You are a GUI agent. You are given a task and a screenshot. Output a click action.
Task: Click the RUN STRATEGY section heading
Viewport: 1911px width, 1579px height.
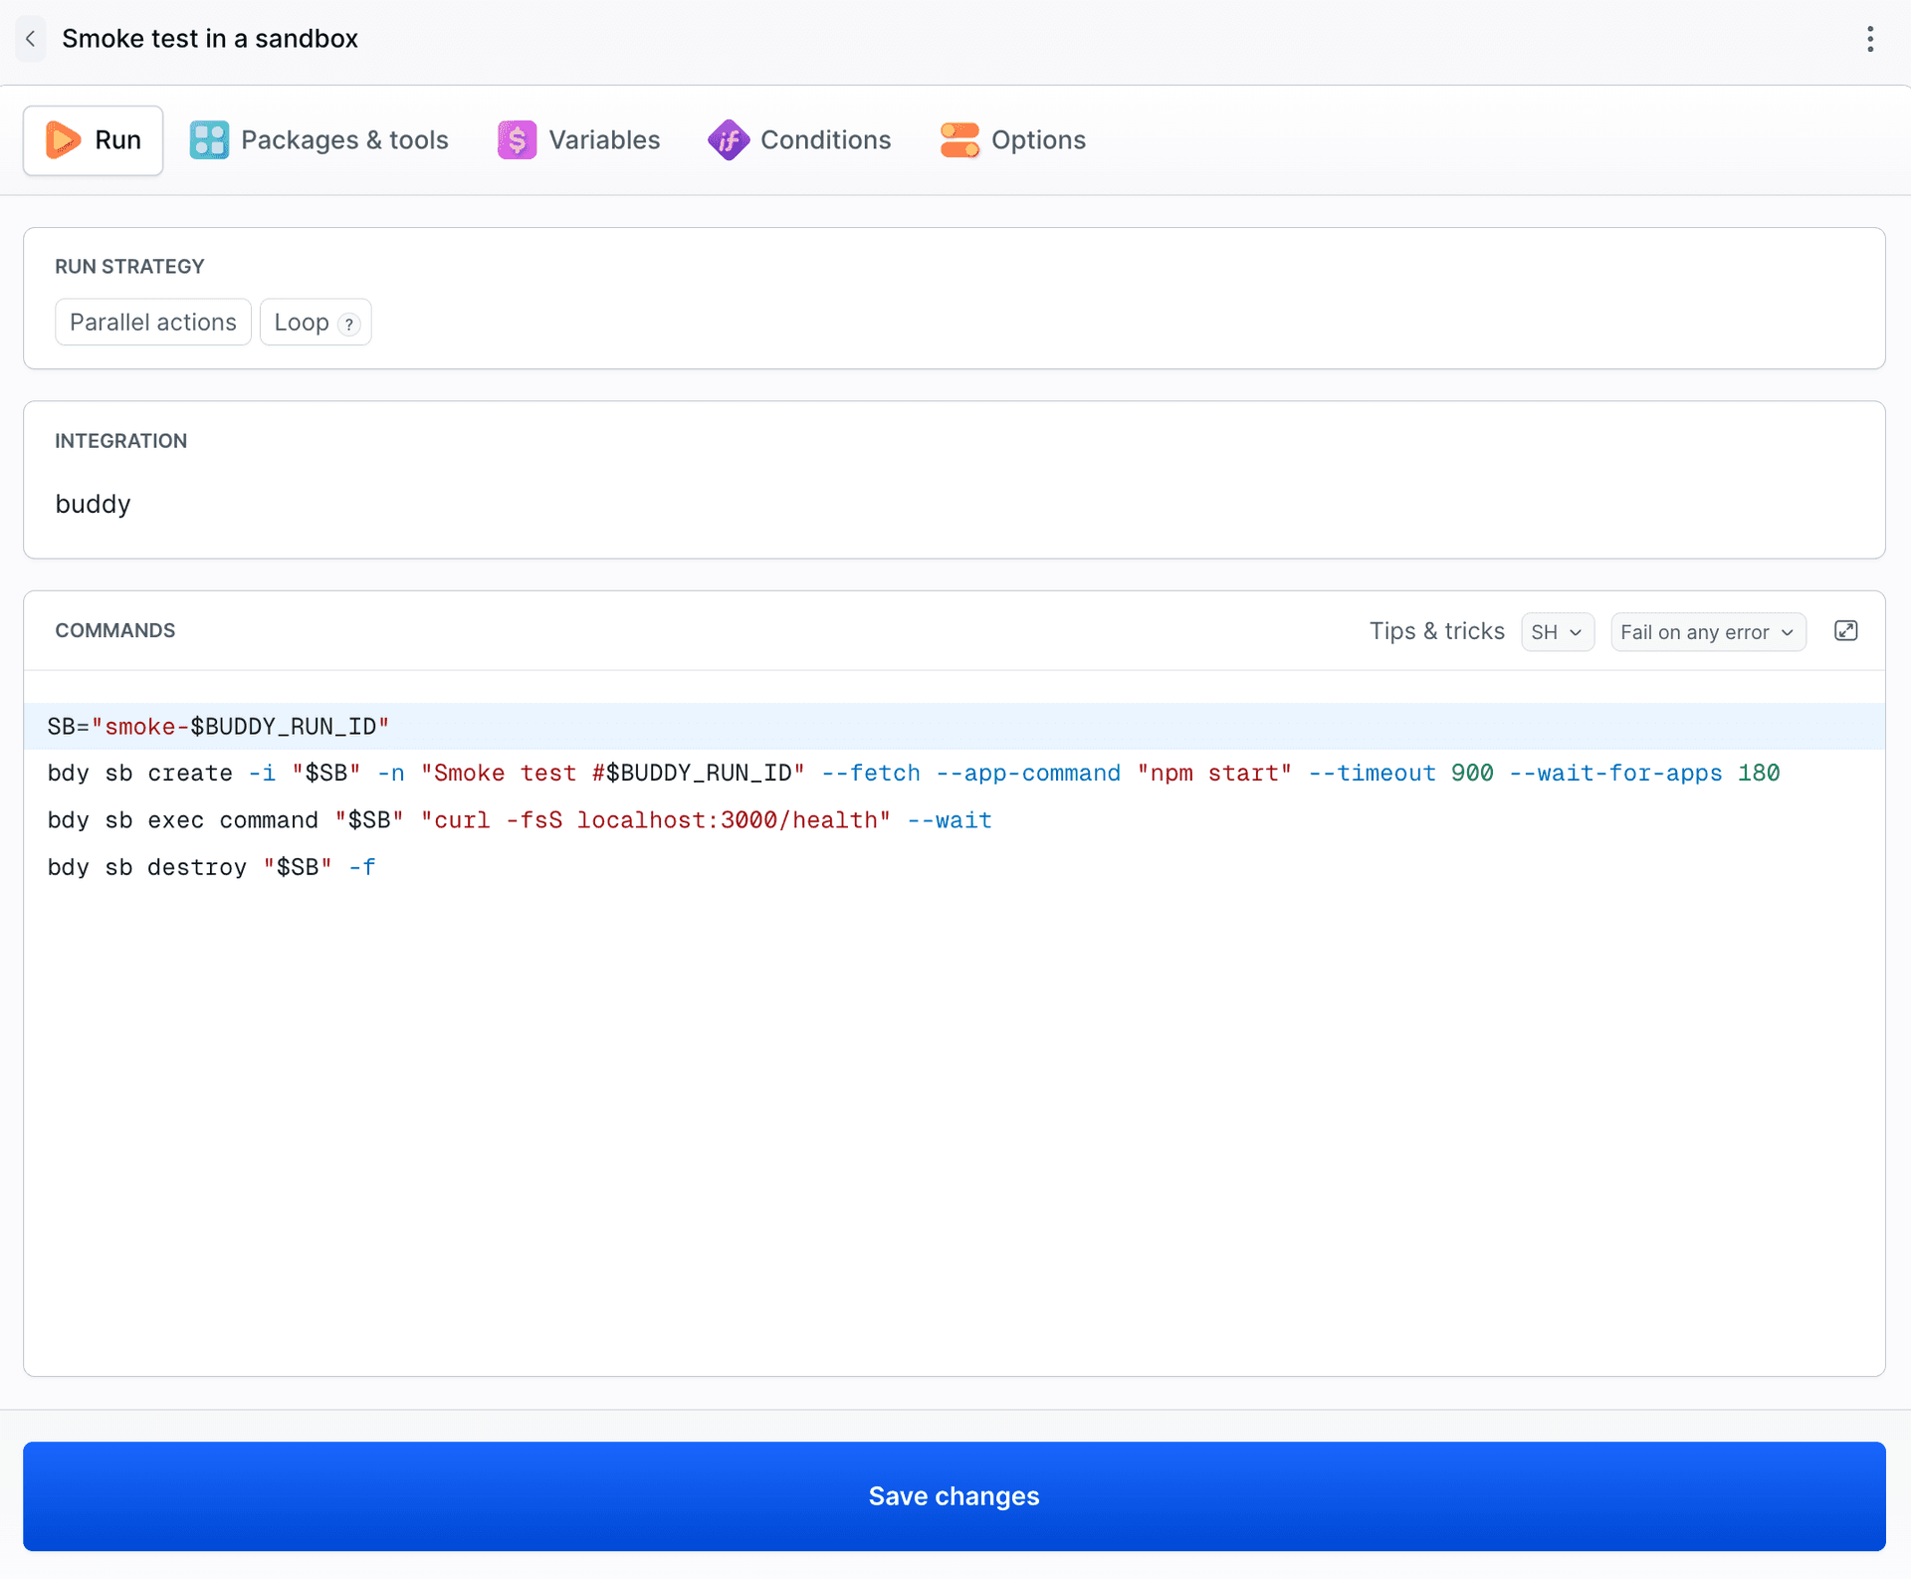129,267
